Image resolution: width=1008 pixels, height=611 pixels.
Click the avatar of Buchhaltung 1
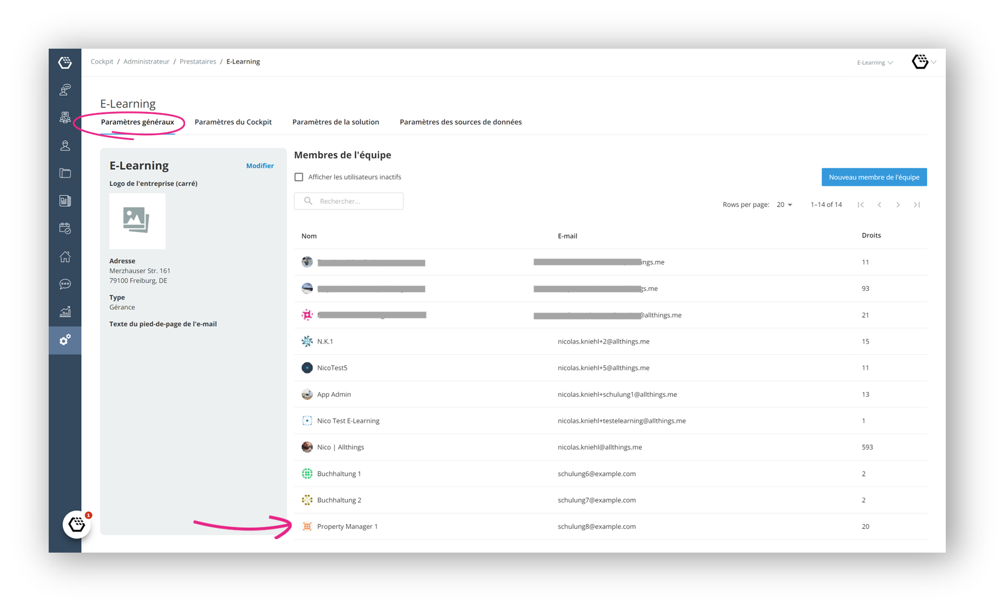(x=307, y=474)
